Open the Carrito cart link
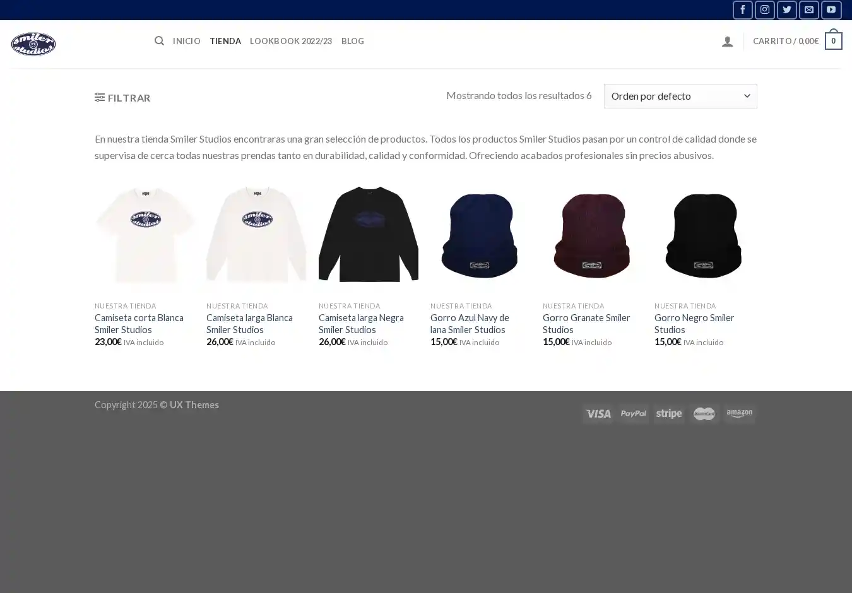852x593 pixels. tap(785, 41)
